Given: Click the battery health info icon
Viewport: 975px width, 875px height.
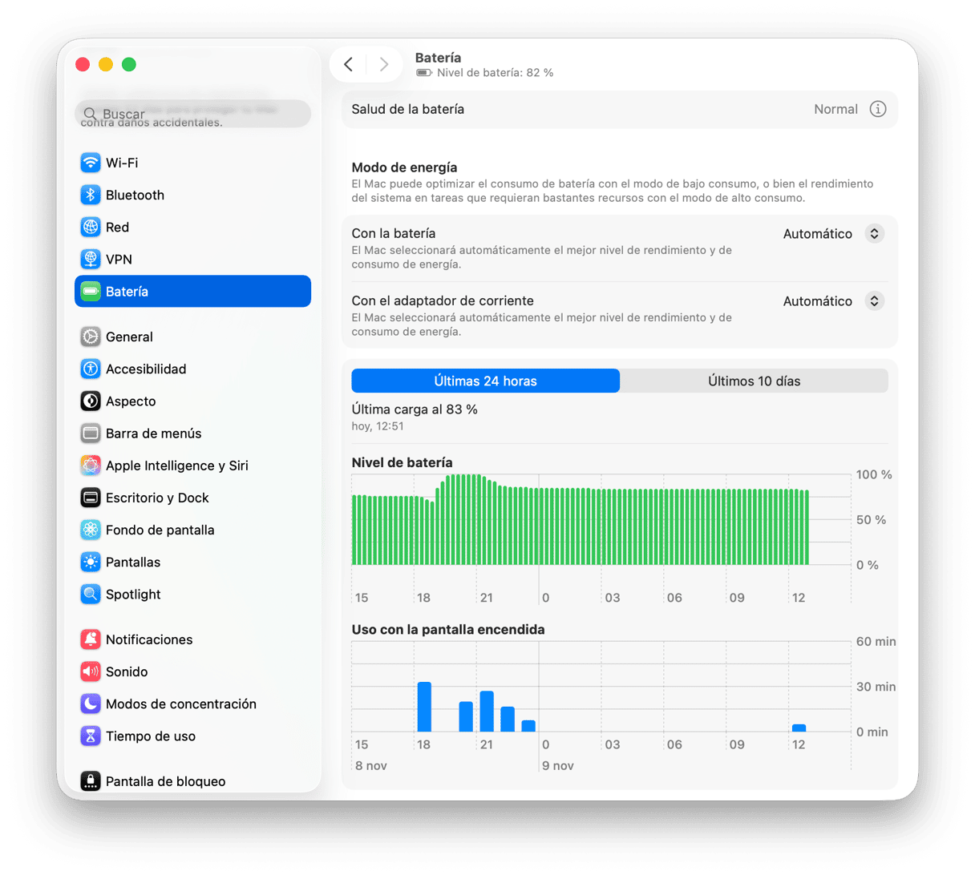Looking at the screenshot, I should (878, 109).
